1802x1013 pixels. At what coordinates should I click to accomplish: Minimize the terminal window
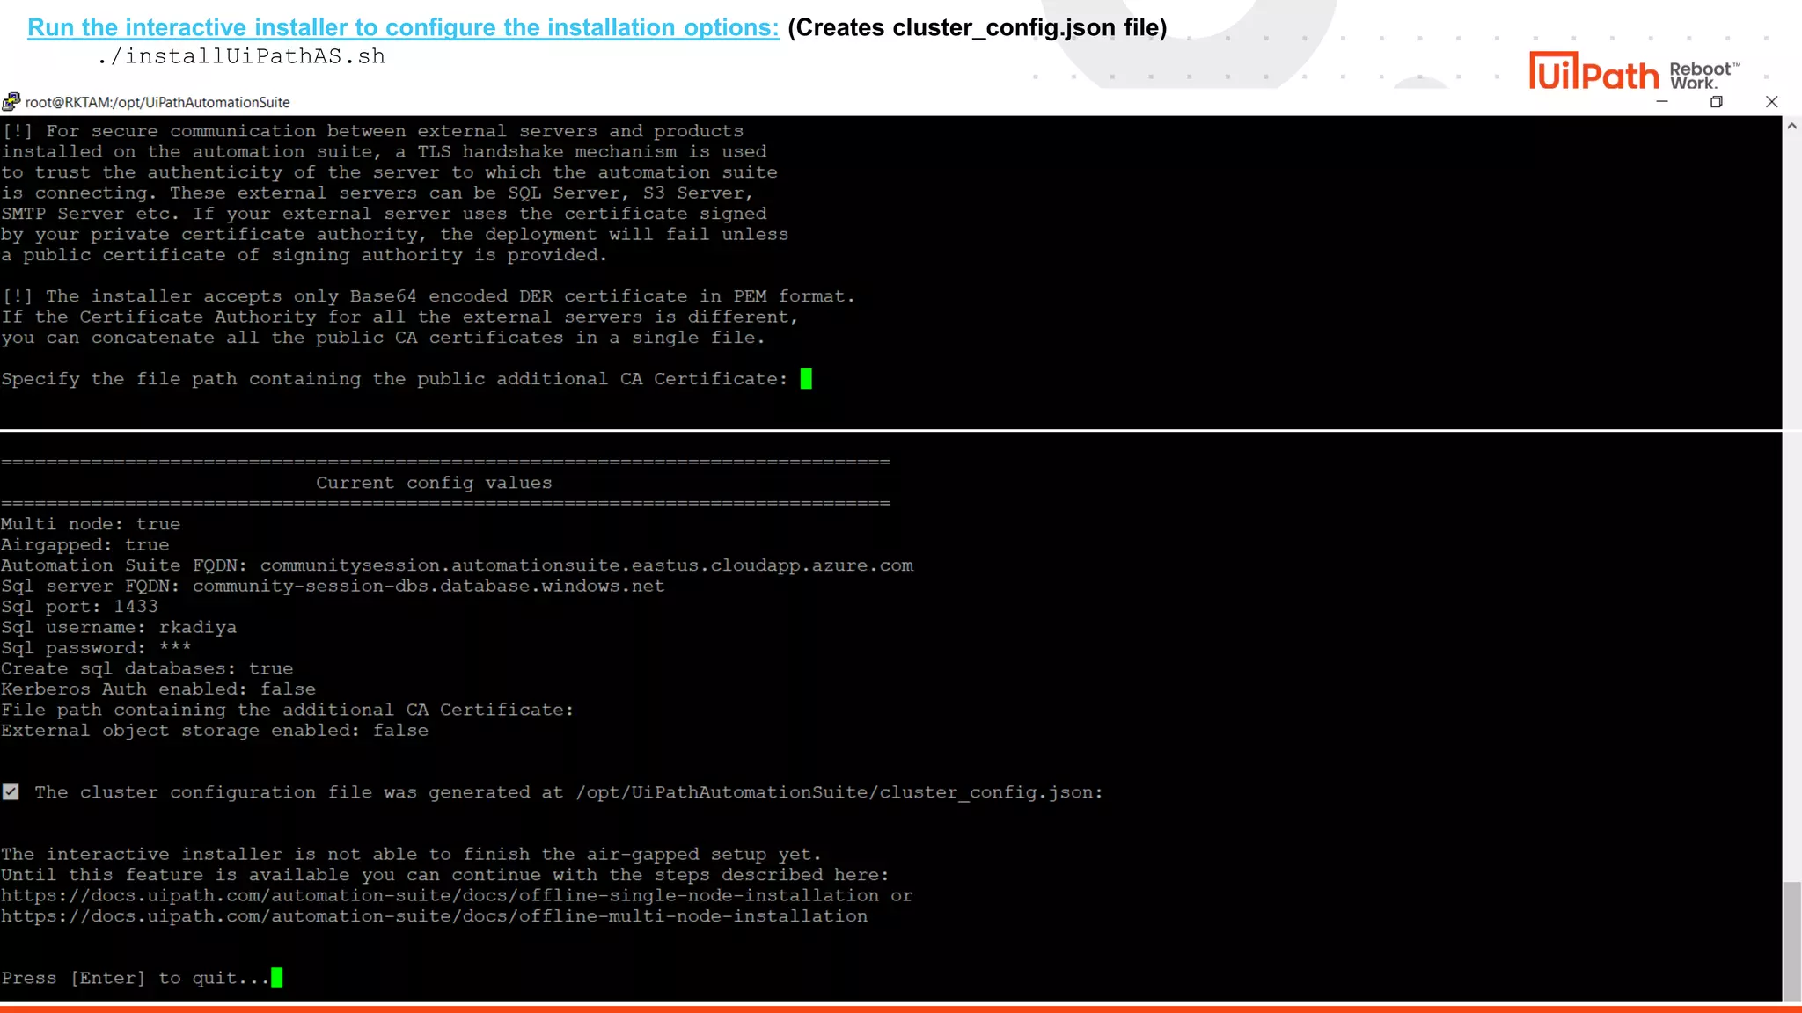[1662, 102]
